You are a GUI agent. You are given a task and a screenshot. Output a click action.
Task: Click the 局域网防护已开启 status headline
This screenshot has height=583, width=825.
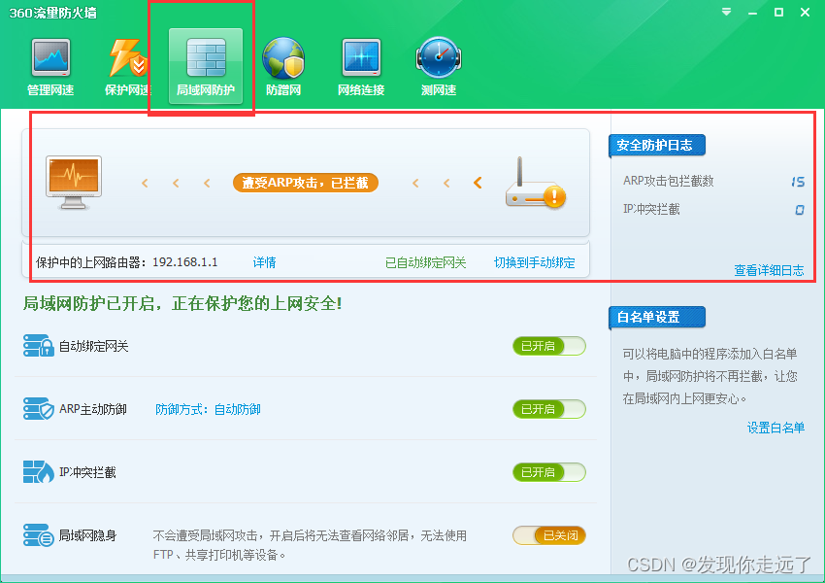(182, 303)
